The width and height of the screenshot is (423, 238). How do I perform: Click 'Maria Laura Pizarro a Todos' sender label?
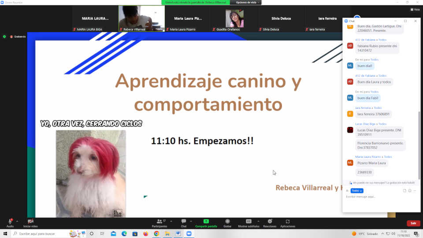click(x=373, y=157)
